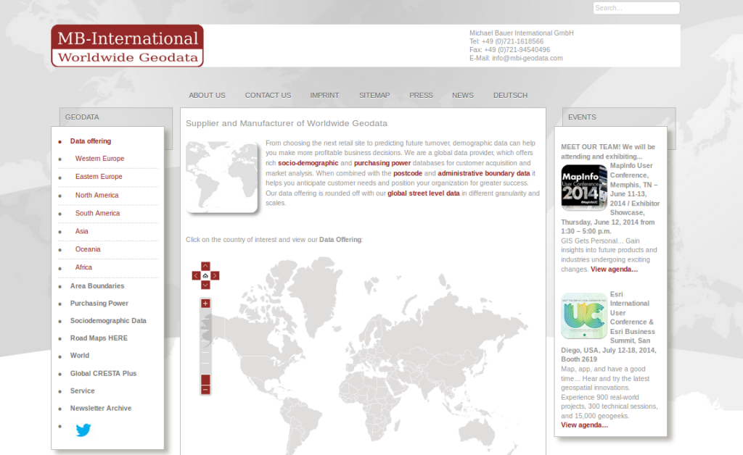
Task: Click into the Search field
Action: (636, 8)
